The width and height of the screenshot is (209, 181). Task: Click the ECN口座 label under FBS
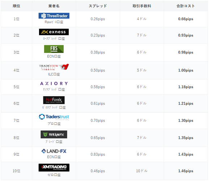54,56
